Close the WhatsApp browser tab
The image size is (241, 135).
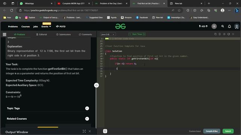pos(52,3)
